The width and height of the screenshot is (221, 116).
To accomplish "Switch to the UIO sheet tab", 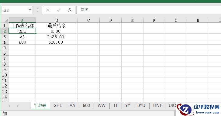I will 172,105.
